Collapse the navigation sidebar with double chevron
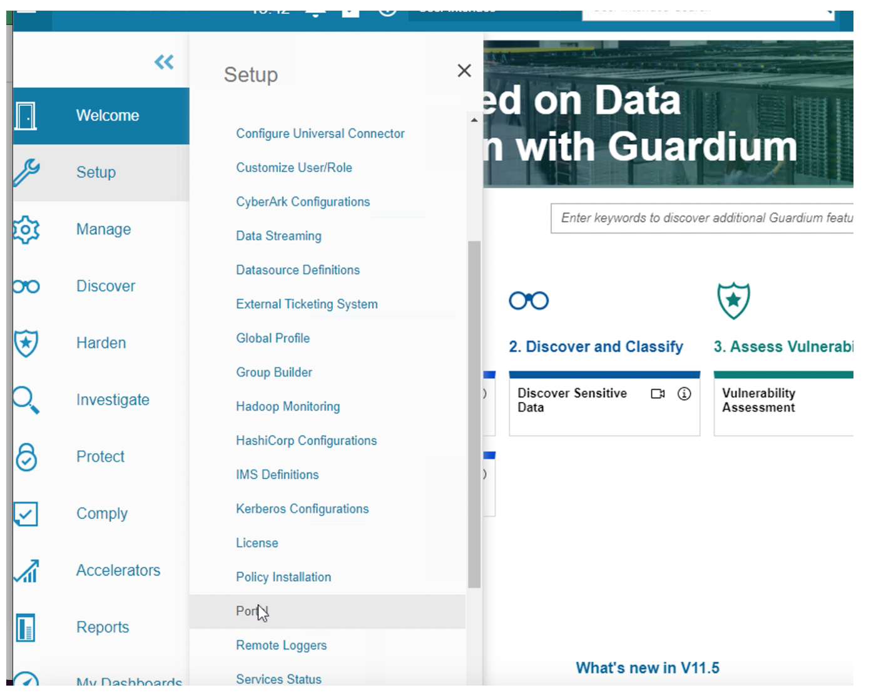876x695 pixels. point(164,62)
